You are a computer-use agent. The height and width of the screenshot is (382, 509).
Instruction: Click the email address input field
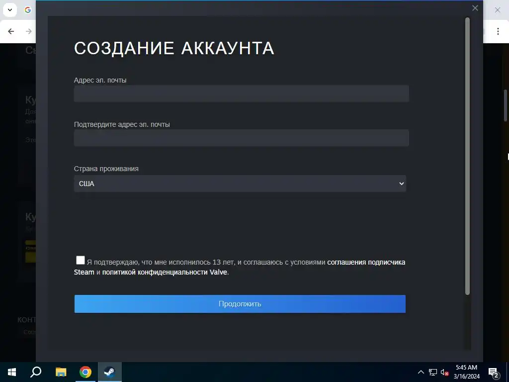coord(241,94)
